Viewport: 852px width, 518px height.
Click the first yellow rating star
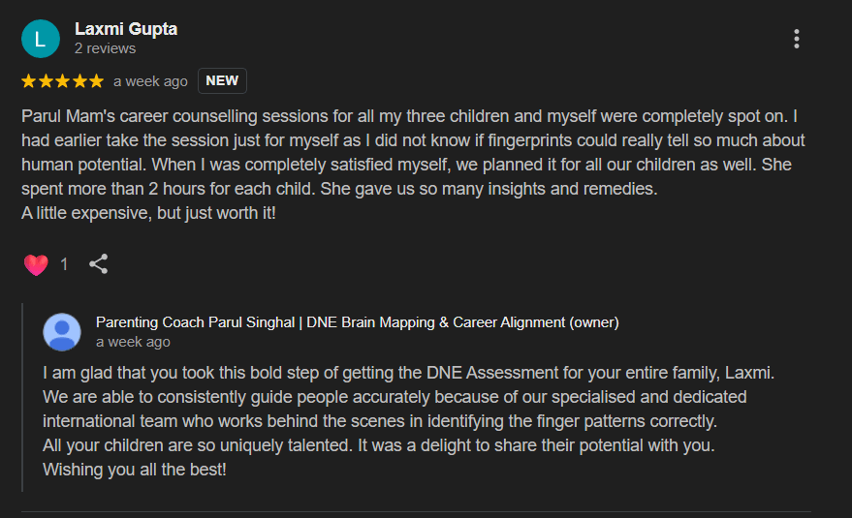click(29, 81)
